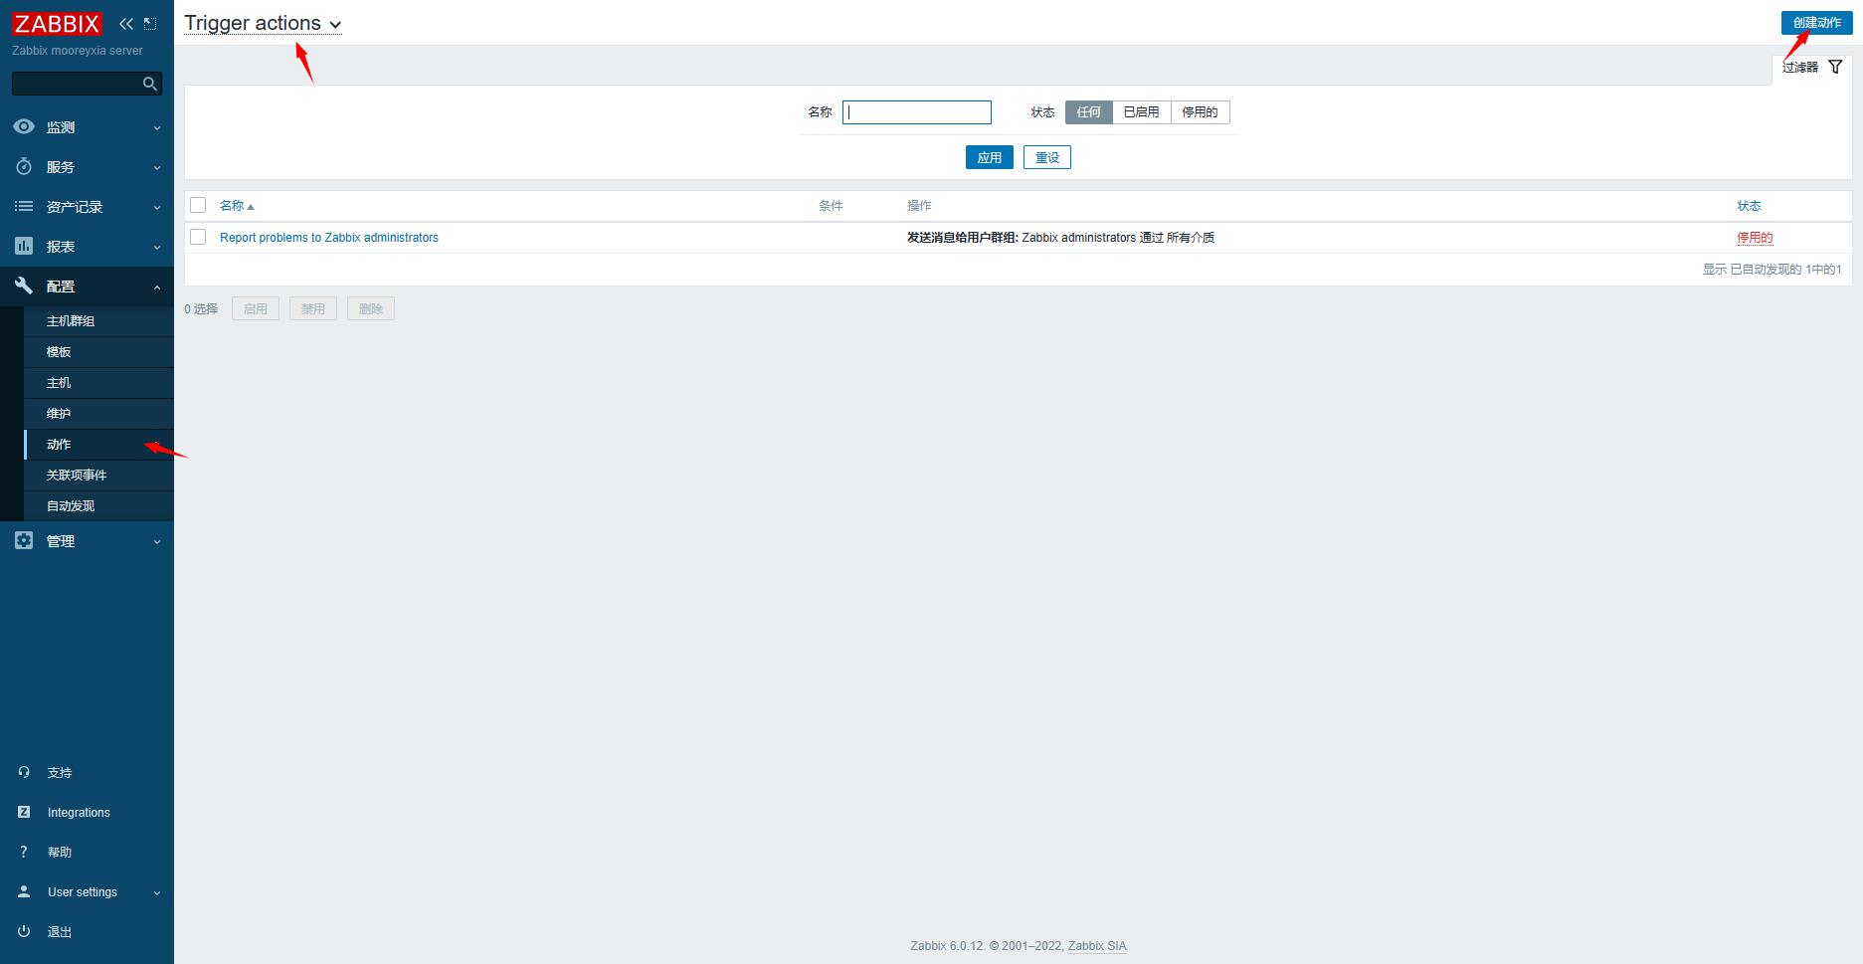Open the Trigger actions dropdown
Screen dimensions: 1863x964
(x=263, y=23)
